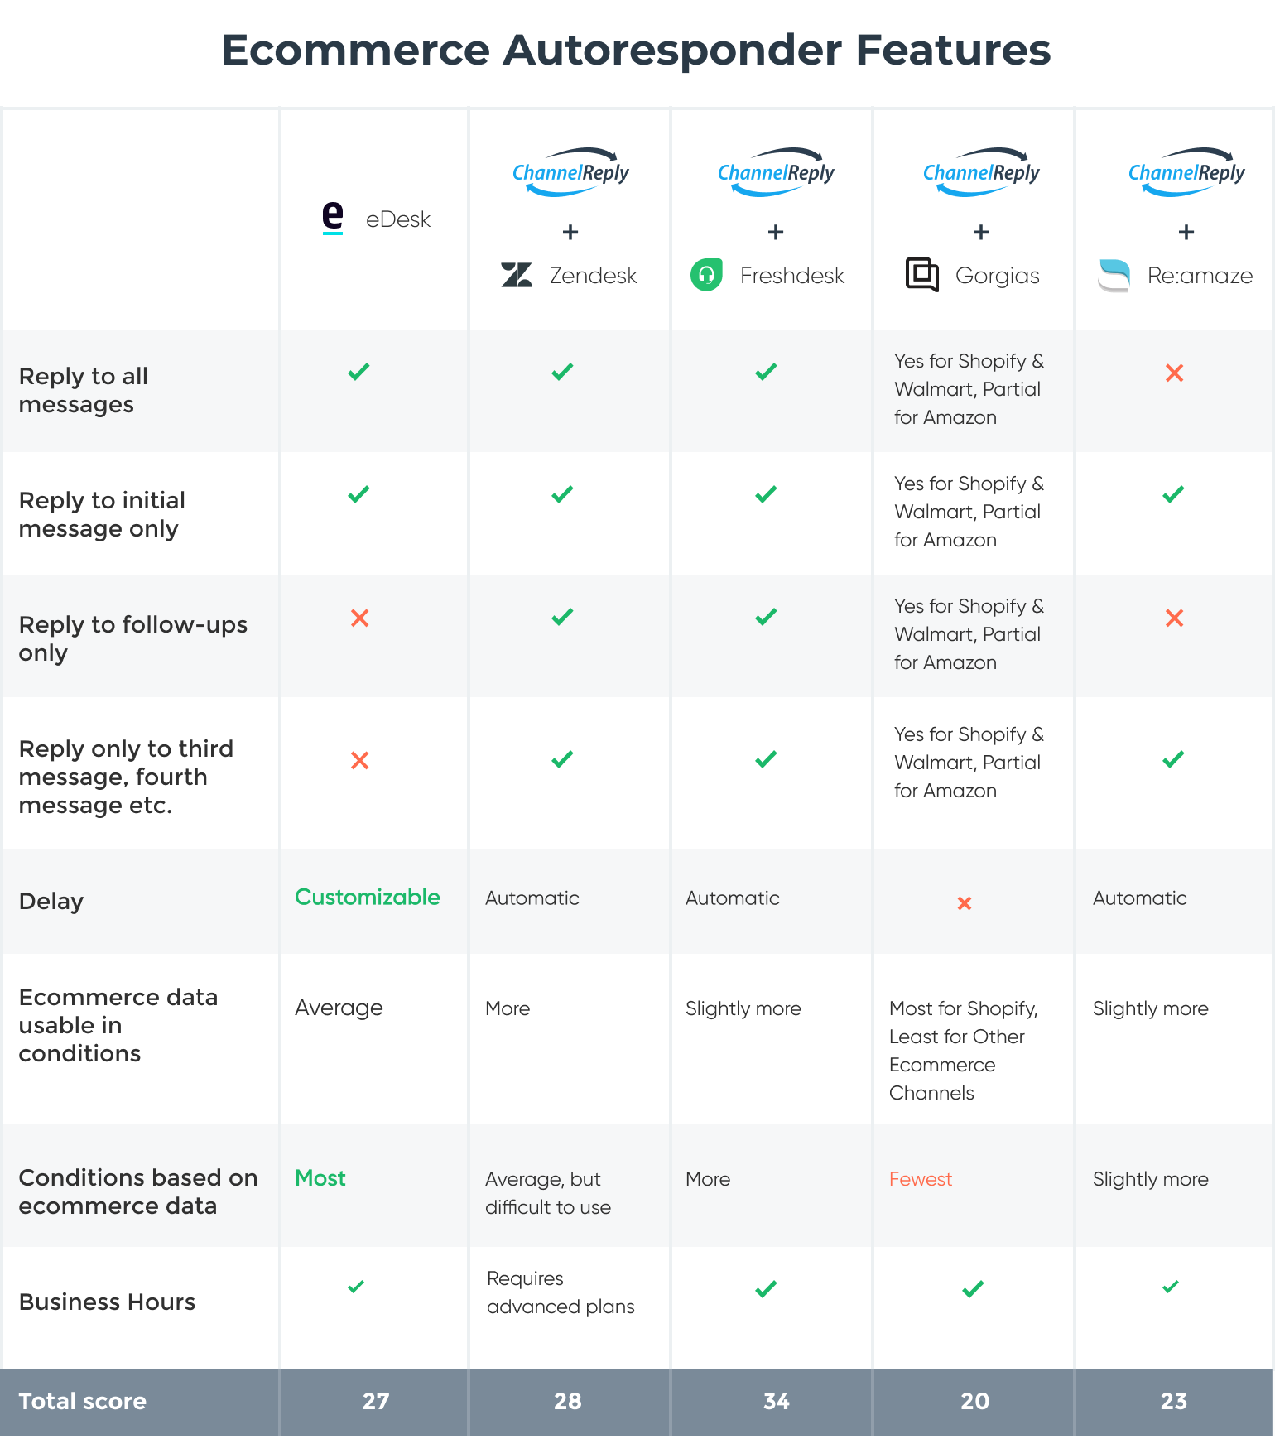Click 'Automatic' delay value under Freshdesk

click(x=733, y=898)
